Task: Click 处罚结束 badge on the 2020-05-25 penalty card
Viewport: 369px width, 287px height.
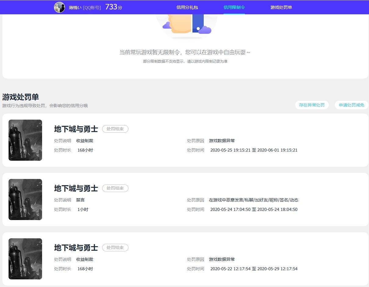Action: pos(115,129)
